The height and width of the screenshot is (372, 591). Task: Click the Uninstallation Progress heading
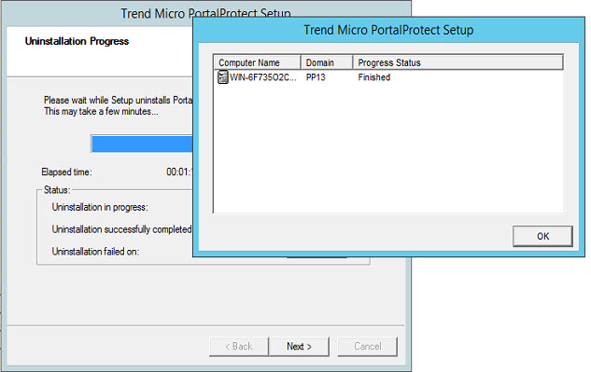[x=77, y=41]
